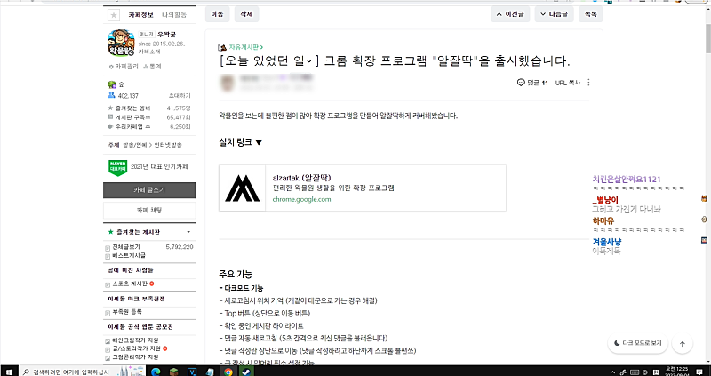
Task: Click the favorite star icon beside 카페정보
Action: point(114,14)
